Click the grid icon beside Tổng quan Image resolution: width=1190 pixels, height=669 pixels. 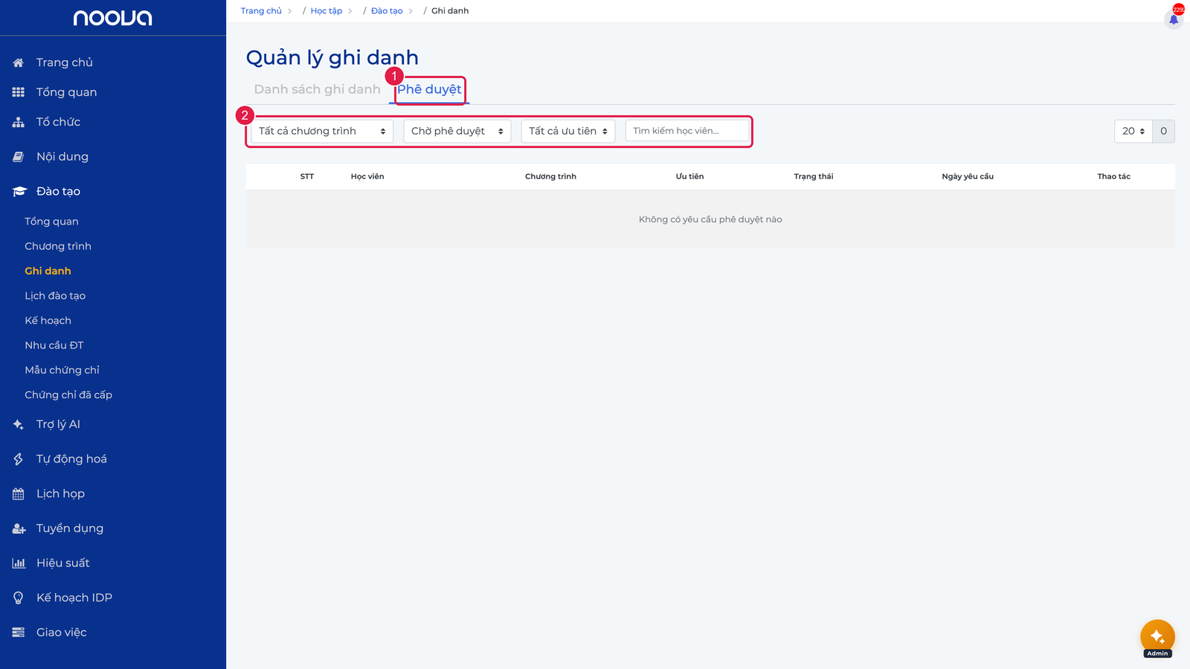tap(19, 92)
